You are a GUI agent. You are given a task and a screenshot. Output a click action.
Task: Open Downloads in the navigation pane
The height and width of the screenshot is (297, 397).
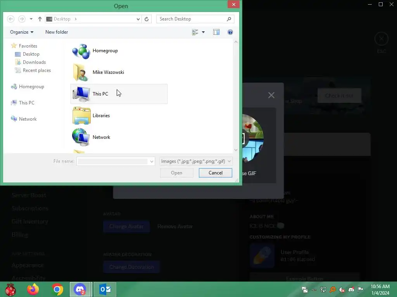[x=30, y=62]
